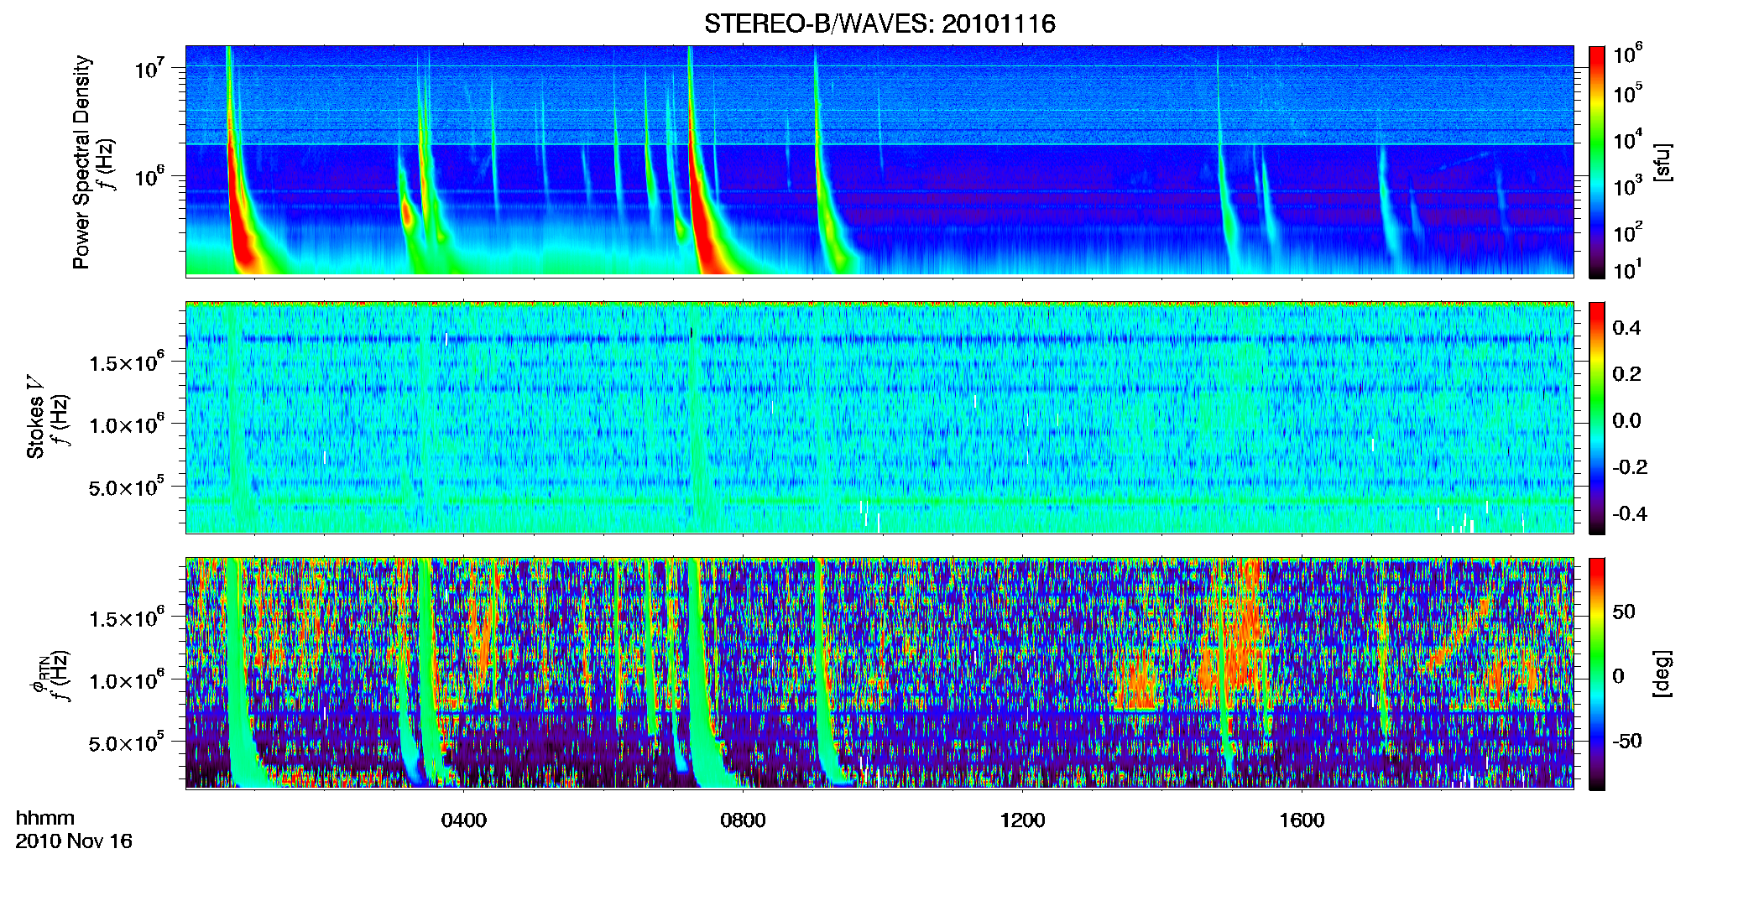Click the top panel power spectral colorbar
Viewport: 1759px width, 906px height.
point(1597,162)
